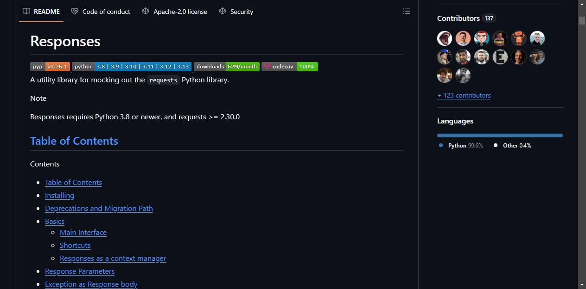Open Responses as a context manager link
This screenshot has height=289, width=586.
tap(113, 258)
